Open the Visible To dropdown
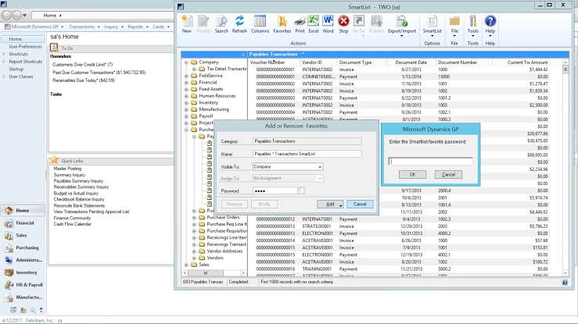The height and width of the screenshot is (324, 578). point(320,166)
